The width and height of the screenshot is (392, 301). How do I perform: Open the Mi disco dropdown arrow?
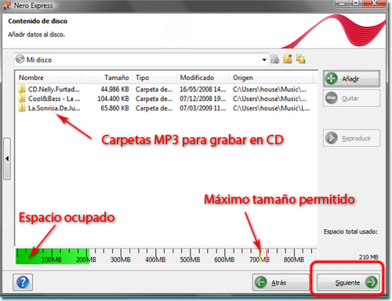264,60
